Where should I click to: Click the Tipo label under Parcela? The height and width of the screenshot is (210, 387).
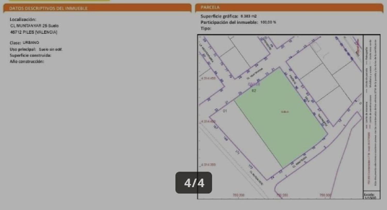coord(206,29)
